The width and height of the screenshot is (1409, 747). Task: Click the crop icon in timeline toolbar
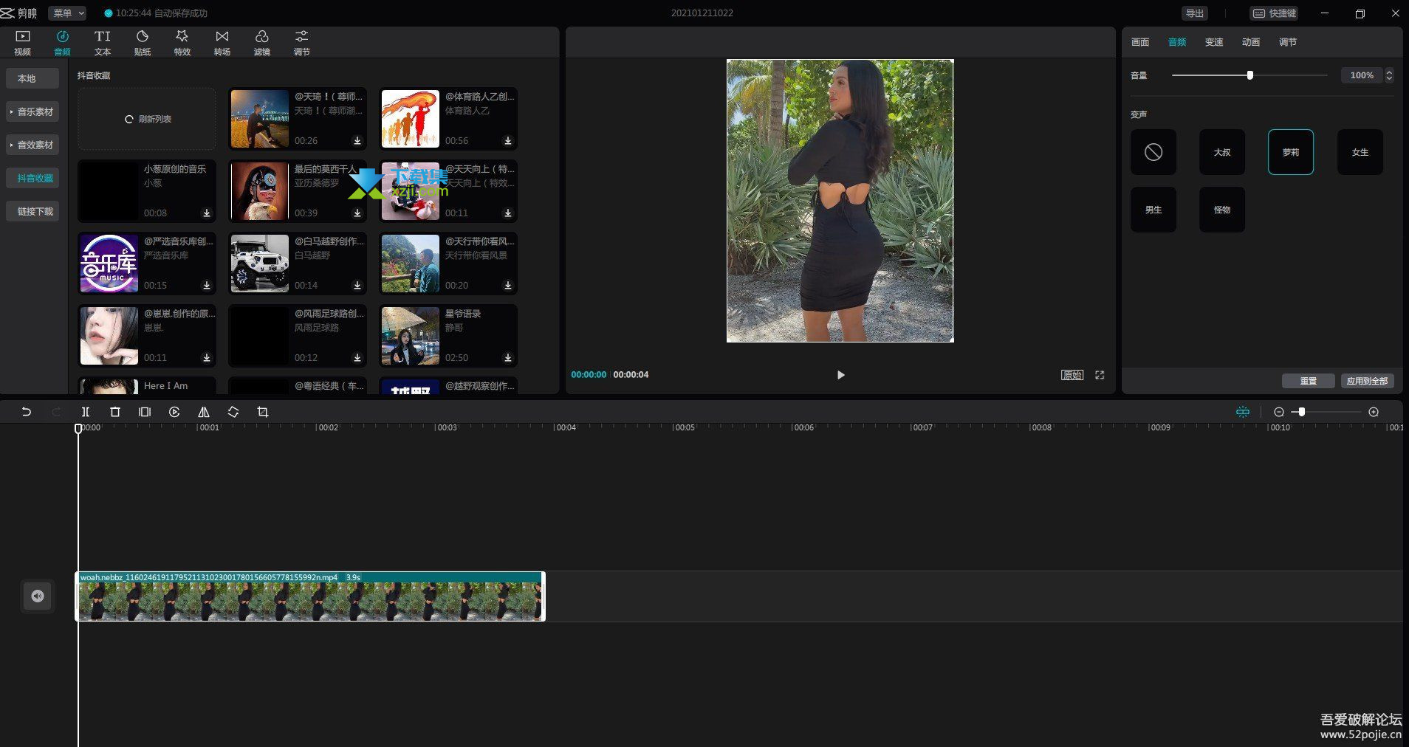click(263, 412)
